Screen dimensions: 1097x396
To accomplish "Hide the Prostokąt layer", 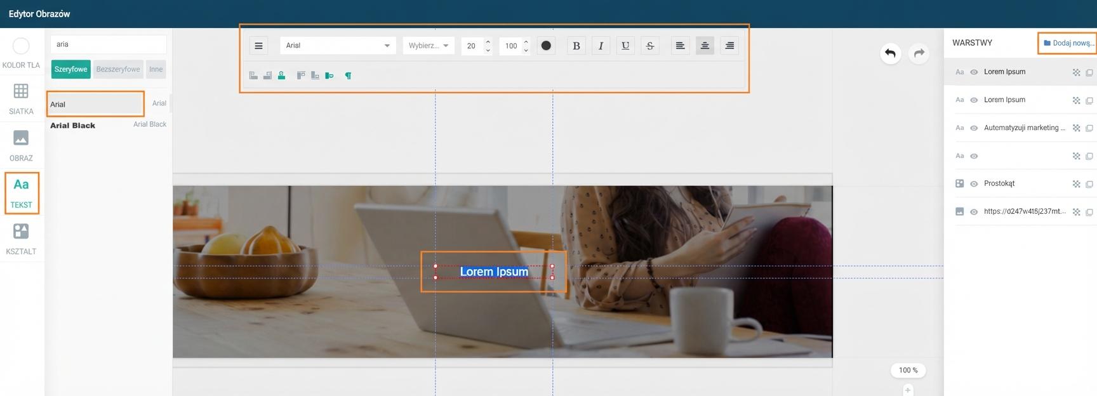I will pos(974,184).
